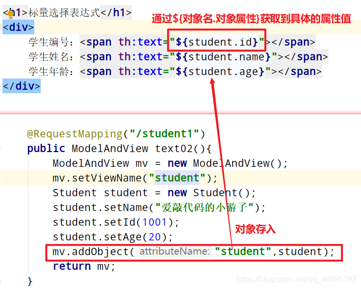Click the student.setName call
361x288 pixels.
tap(159, 208)
